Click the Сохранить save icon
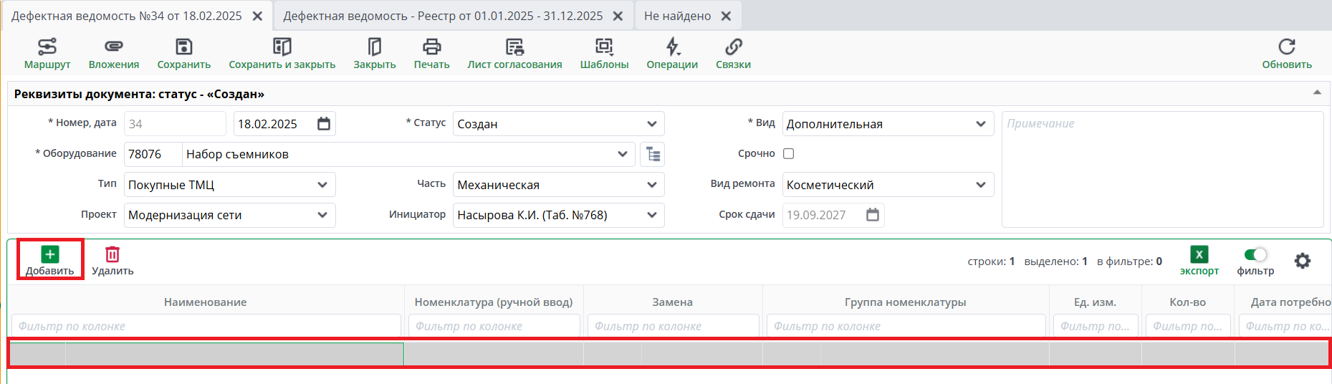Viewport: 1332px width, 384px height. pyautogui.click(x=184, y=47)
